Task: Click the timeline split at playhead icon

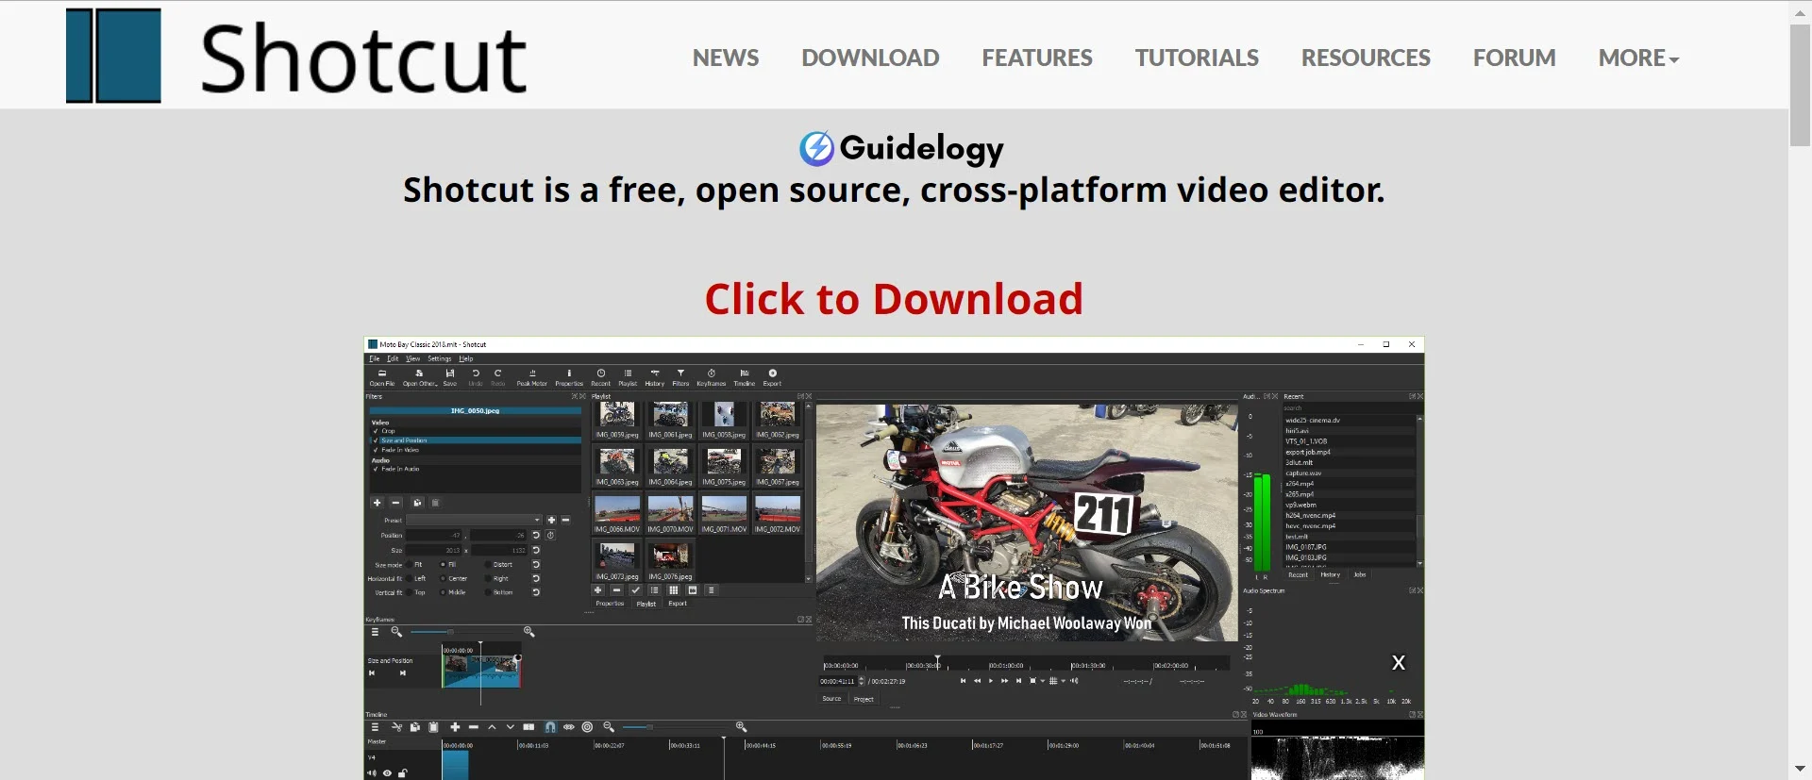Action: pyautogui.click(x=528, y=727)
